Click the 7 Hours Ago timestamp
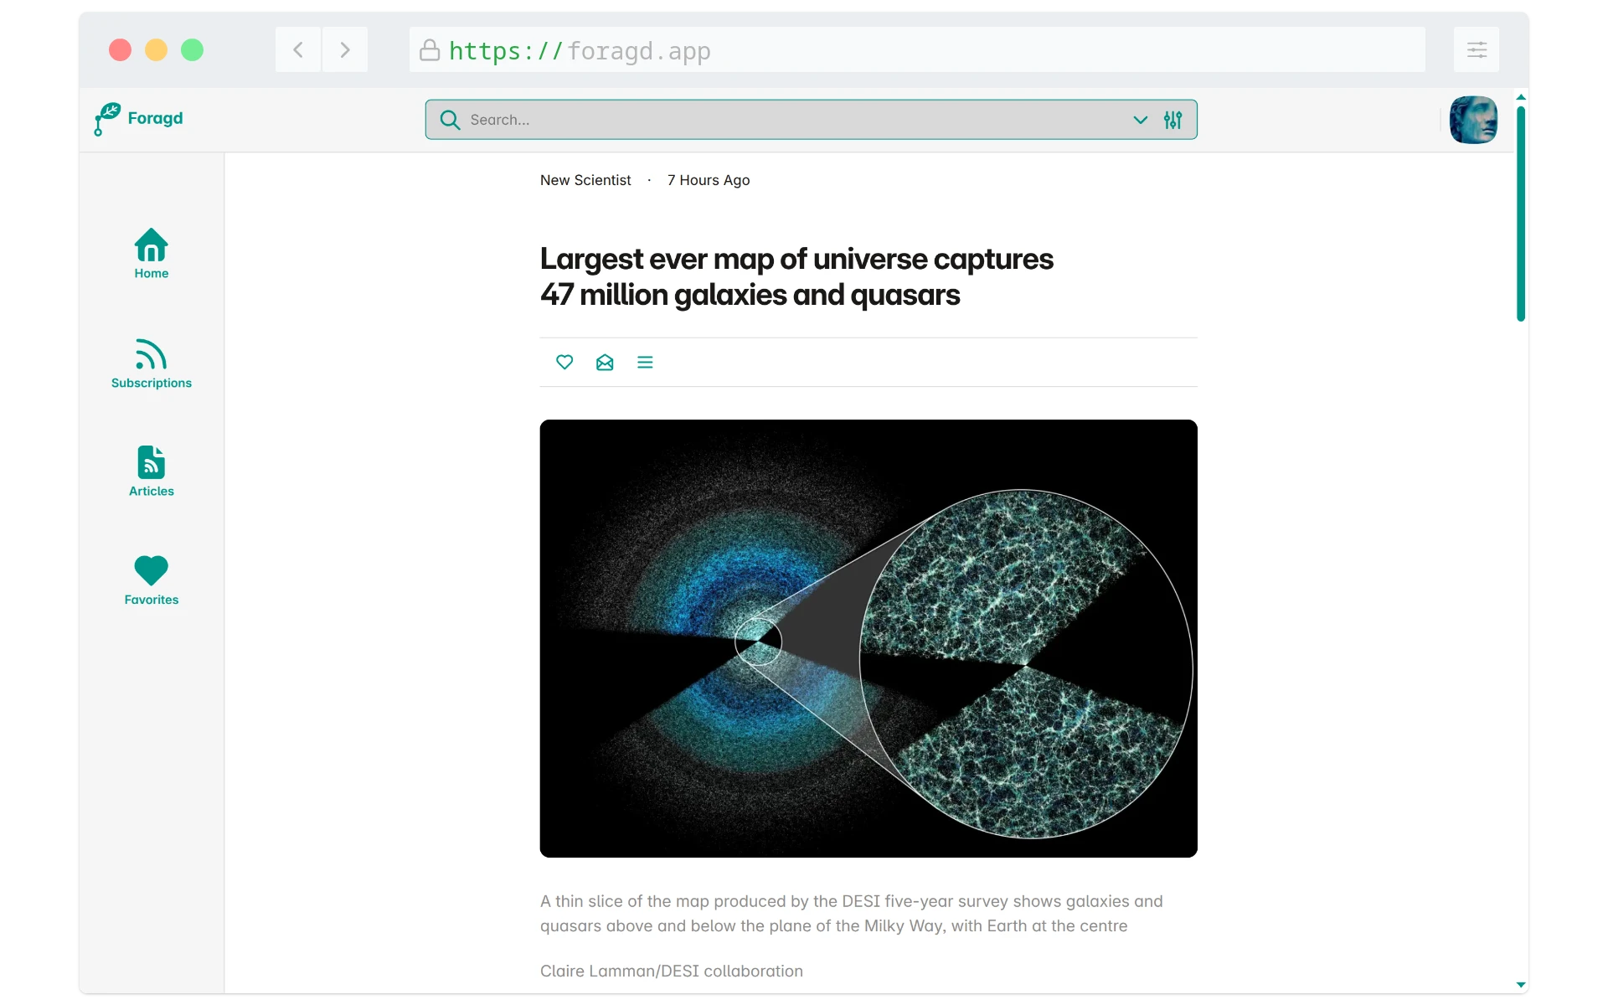Screen dimensions: 1608x1005 coord(709,180)
